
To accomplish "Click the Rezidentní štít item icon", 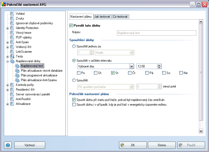I will point(12,90).
